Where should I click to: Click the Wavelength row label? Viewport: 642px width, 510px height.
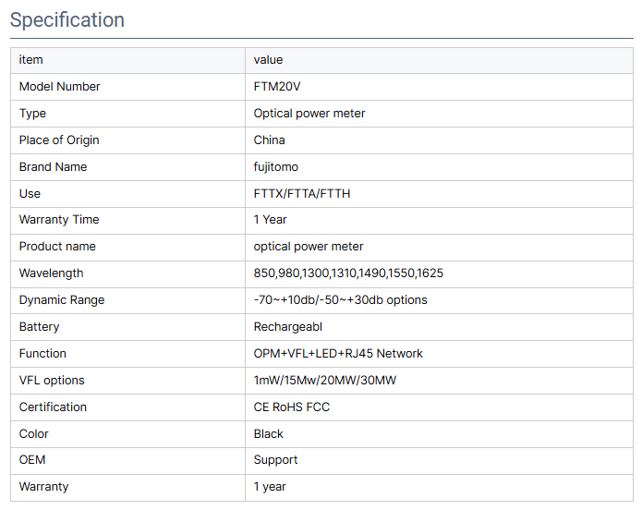[51, 273]
